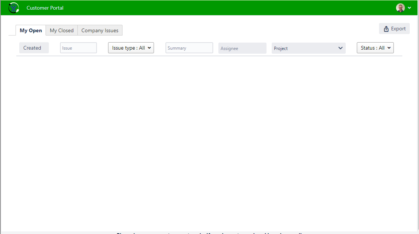
Task: Focus the Summary filter input field
Action: 189,48
